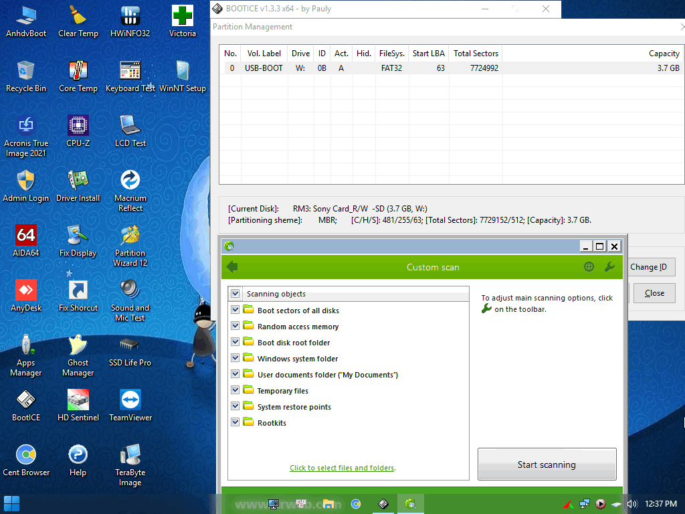Launch the Victoria disk tool

click(x=183, y=22)
